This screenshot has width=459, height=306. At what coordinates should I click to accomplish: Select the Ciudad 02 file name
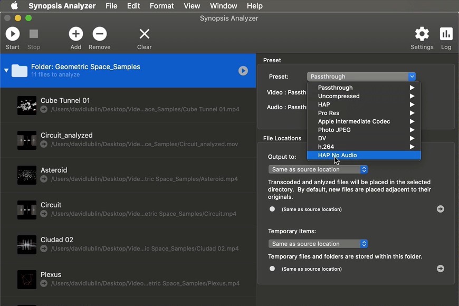click(x=57, y=240)
